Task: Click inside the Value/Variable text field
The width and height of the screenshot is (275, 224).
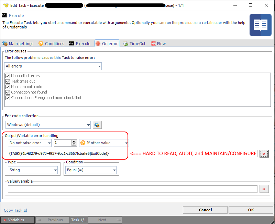Action: point(132,189)
